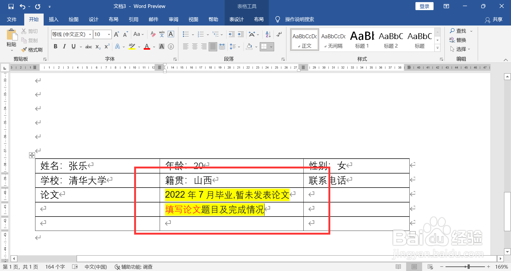Switch to the Design (设计) tab
This screenshot has height=271, width=511.
point(93,19)
